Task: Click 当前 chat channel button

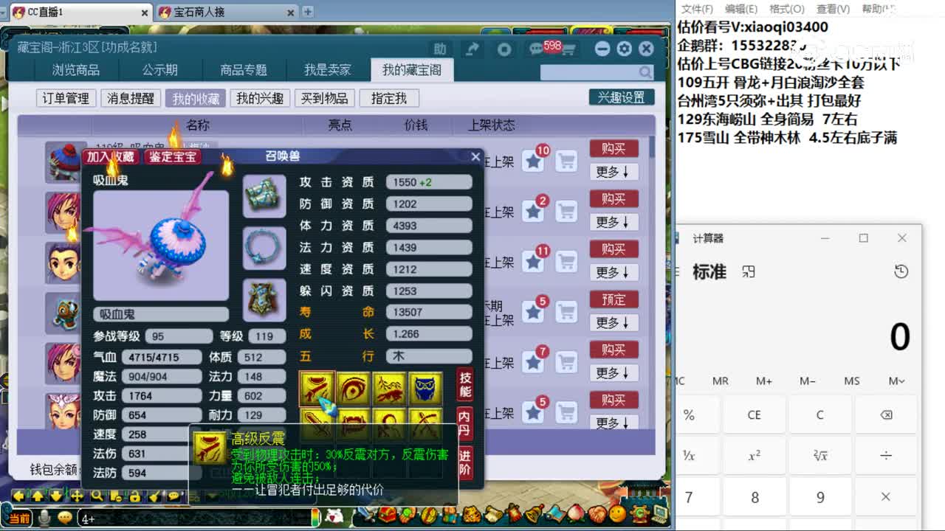Action: click(x=20, y=518)
